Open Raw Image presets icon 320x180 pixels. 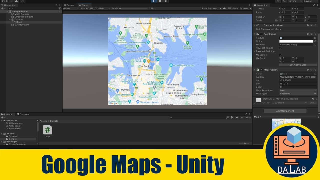[x=311, y=34]
